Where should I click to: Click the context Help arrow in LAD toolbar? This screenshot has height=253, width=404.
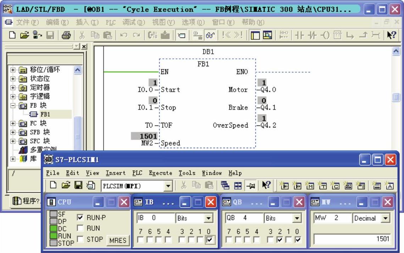(x=392, y=35)
